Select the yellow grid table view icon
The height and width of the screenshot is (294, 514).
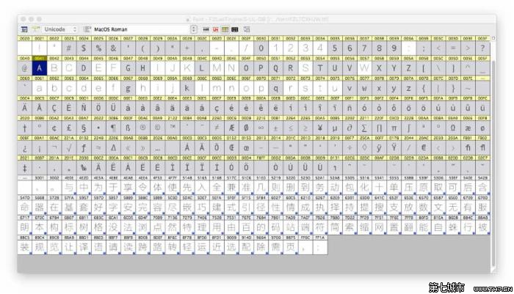(x=225, y=29)
